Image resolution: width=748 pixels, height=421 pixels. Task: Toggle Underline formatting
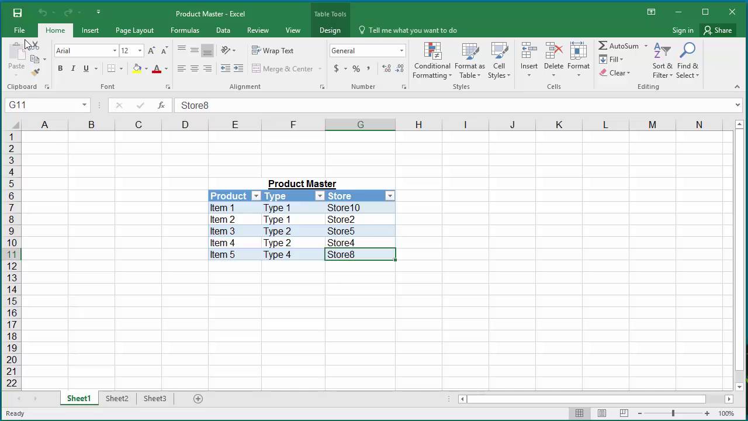86,68
